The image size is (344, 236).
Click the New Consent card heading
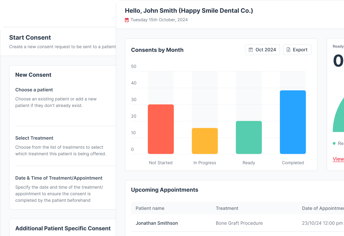point(33,75)
